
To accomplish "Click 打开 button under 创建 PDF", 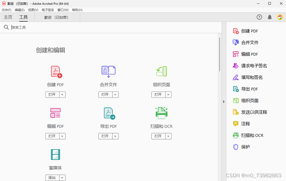I will pyautogui.click(x=52, y=95).
